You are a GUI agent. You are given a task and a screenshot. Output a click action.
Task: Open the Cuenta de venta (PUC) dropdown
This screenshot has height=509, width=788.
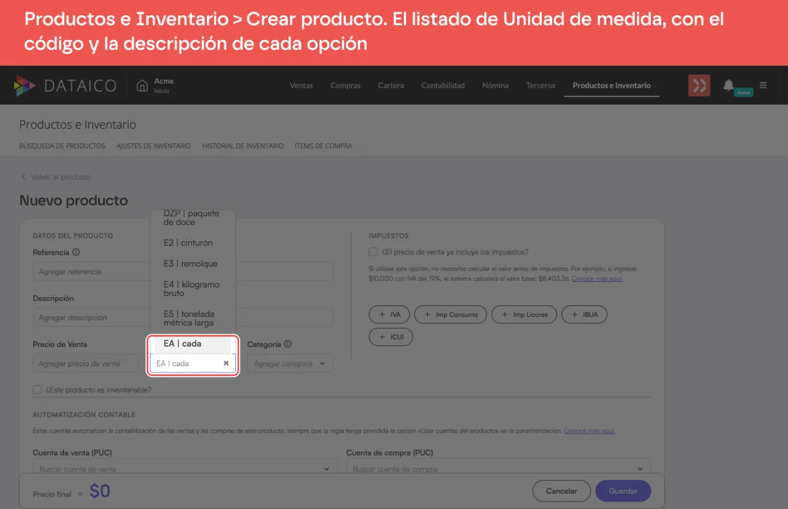[x=185, y=469]
